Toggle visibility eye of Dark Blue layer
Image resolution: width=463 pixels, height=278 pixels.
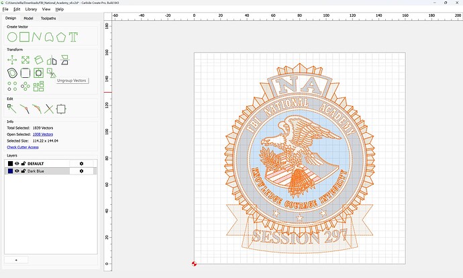tap(17, 171)
